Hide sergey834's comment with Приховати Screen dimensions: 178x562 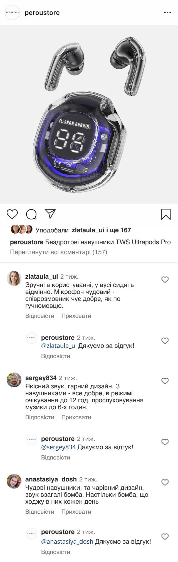[x=76, y=417]
